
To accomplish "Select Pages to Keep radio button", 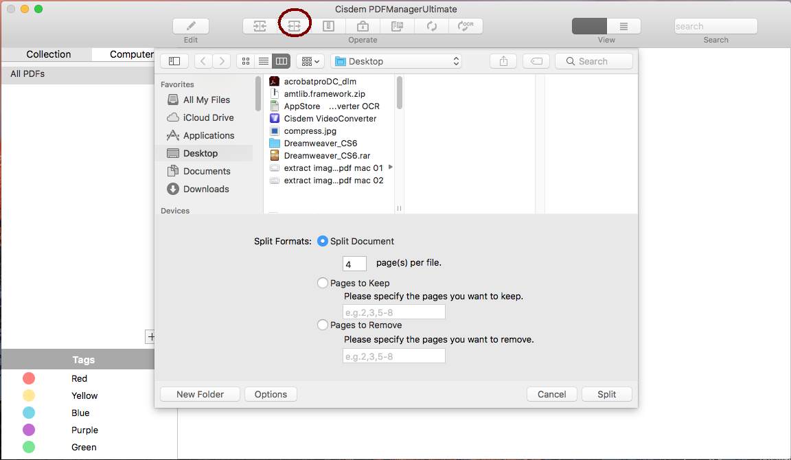I will click(322, 283).
